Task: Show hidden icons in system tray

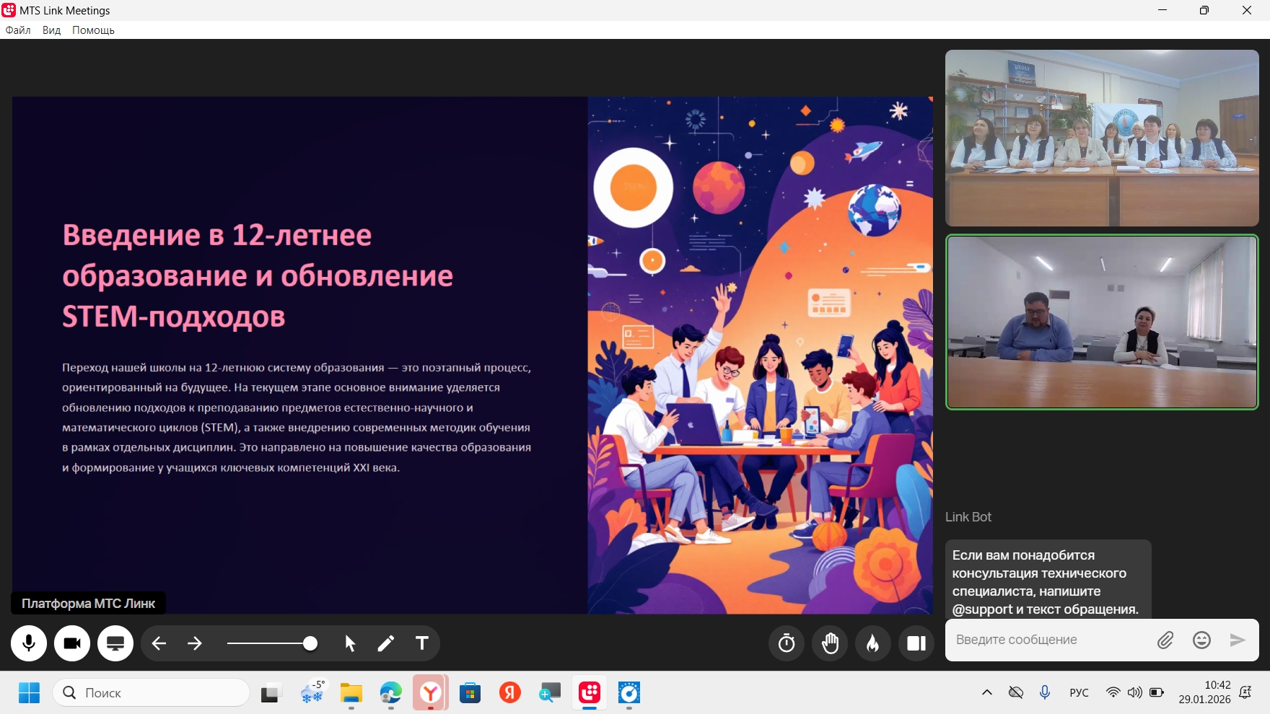Action: pos(986,692)
